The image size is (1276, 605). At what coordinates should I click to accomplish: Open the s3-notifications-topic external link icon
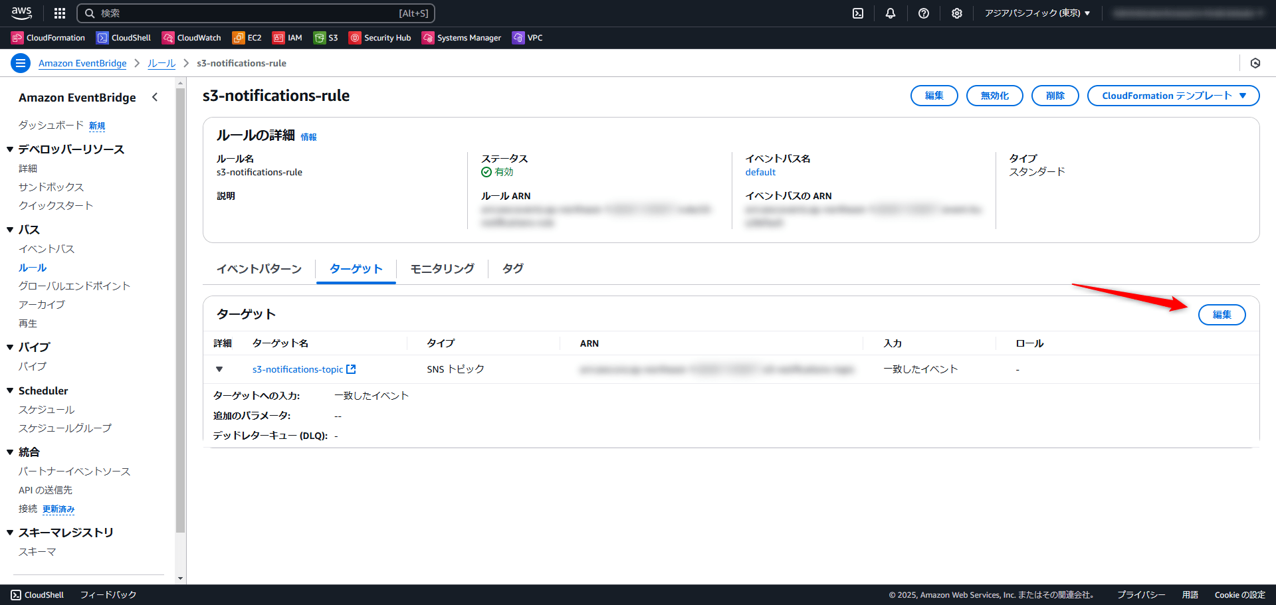click(351, 369)
